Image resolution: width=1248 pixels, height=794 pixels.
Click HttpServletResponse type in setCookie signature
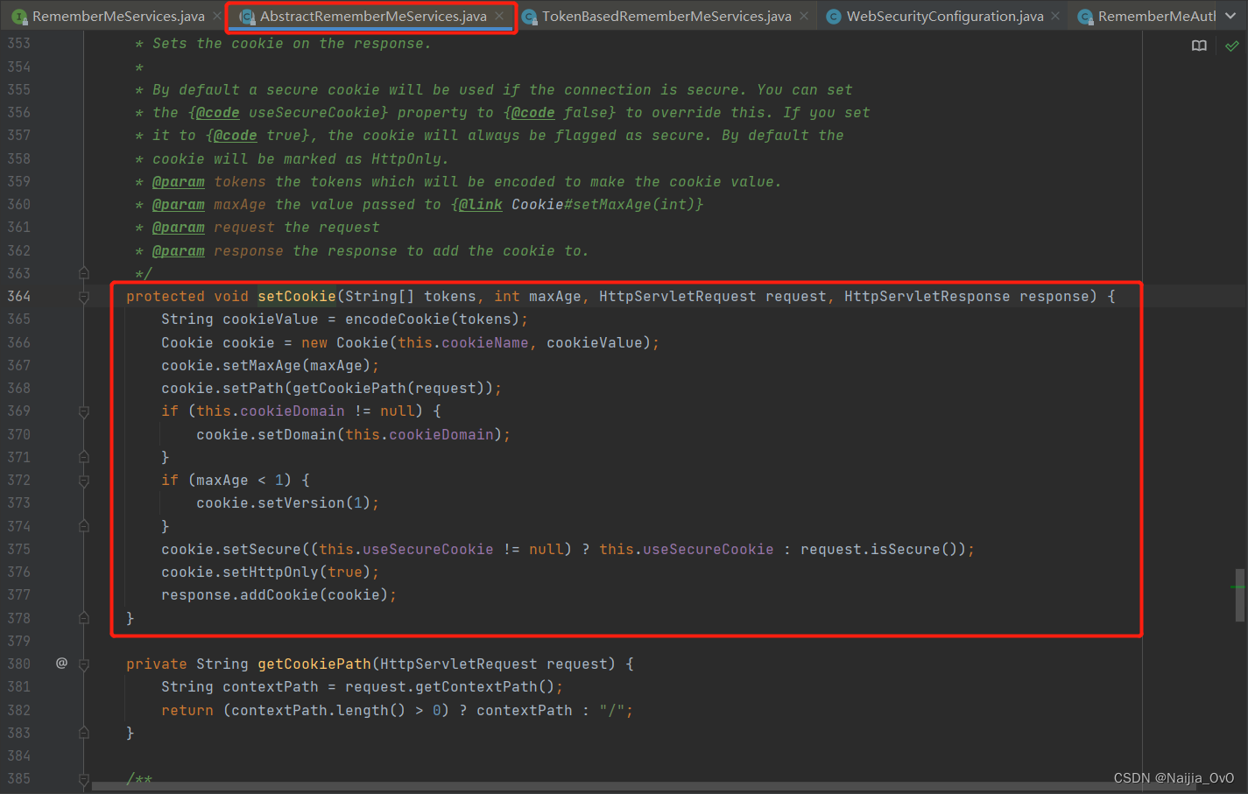tap(927, 296)
